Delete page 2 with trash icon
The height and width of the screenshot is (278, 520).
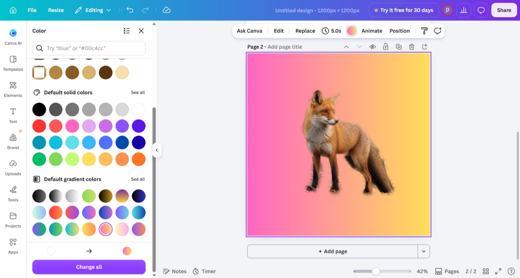(412, 47)
